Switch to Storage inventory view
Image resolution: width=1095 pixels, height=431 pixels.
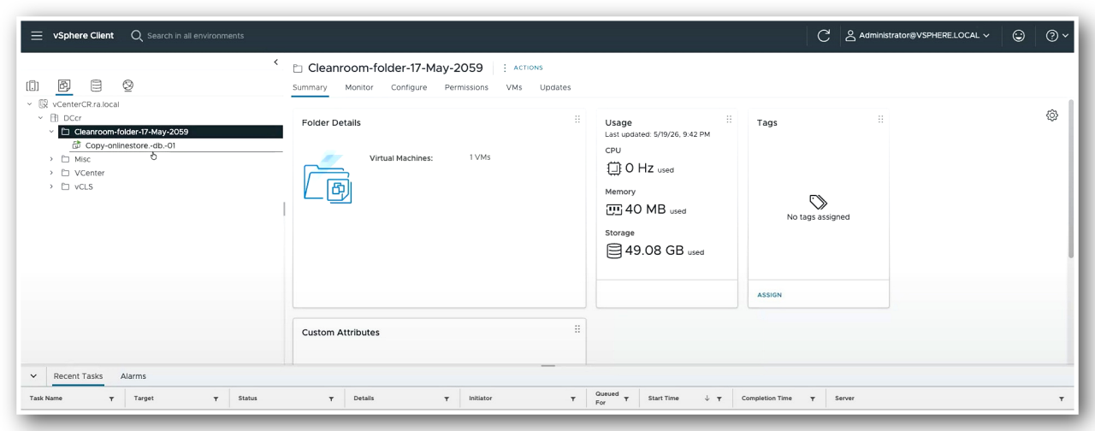point(96,86)
